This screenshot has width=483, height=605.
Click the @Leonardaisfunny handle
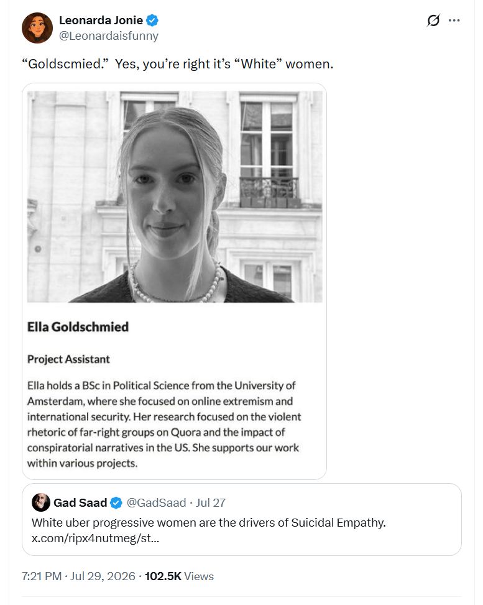pyautogui.click(x=109, y=36)
